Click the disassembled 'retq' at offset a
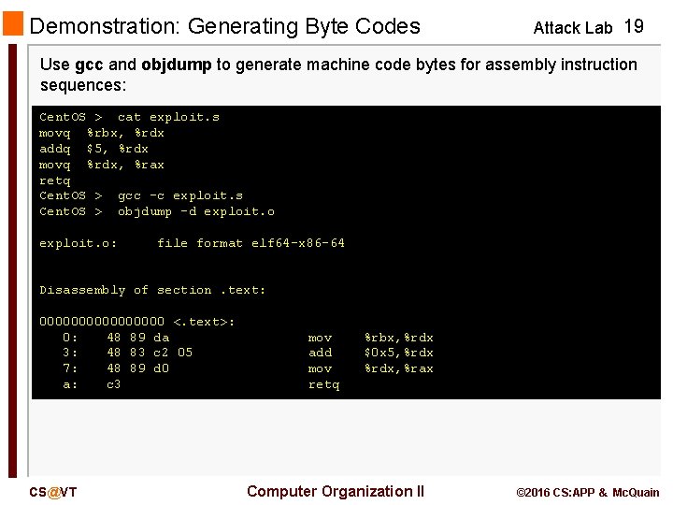The width and height of the screenshot is (673, 505). pyautogui.click(x=324, y=384)
